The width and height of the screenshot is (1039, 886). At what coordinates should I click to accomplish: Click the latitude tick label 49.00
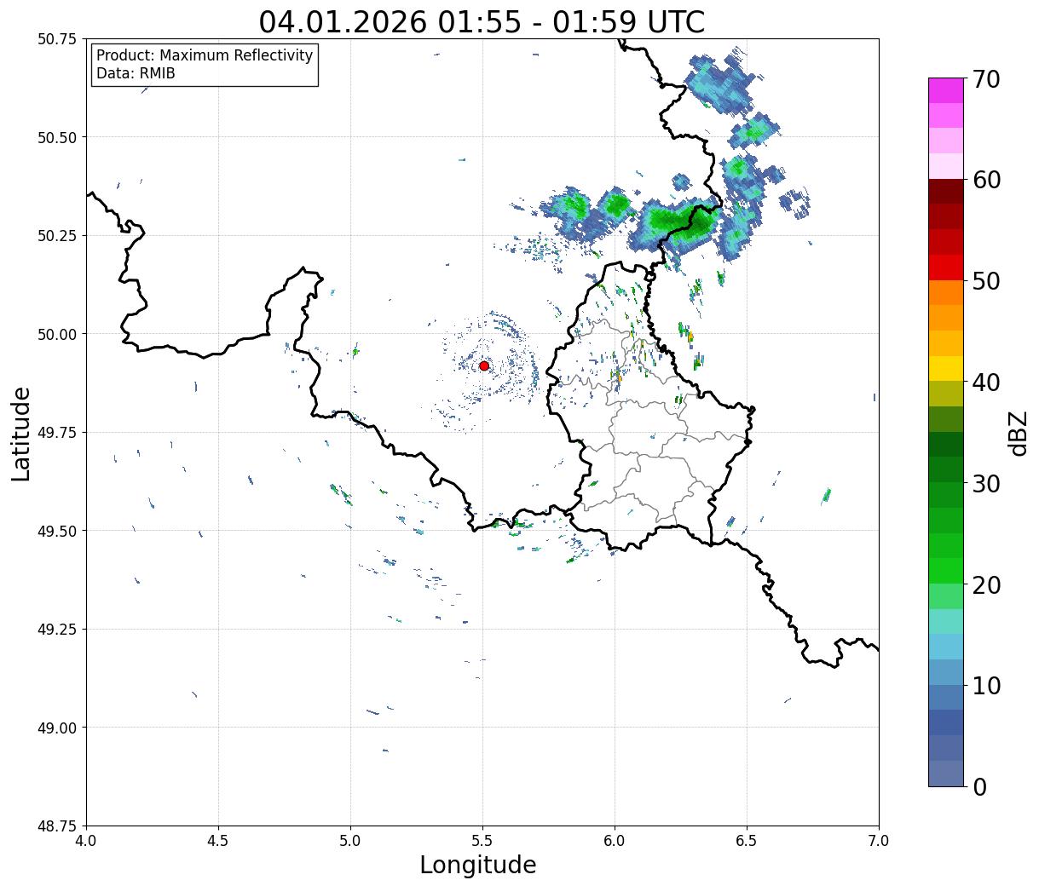56,728
